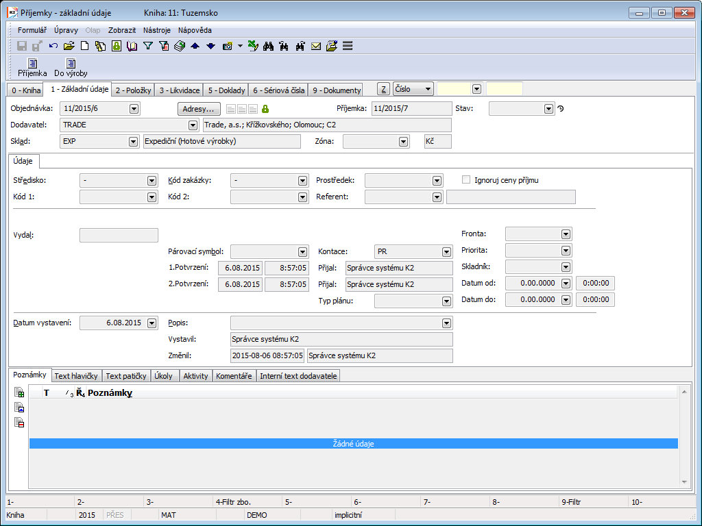Image resolution: width=702 pixels, height=526 pixels.
Task: Click the envelope mail icon
Action: (316, 46)
